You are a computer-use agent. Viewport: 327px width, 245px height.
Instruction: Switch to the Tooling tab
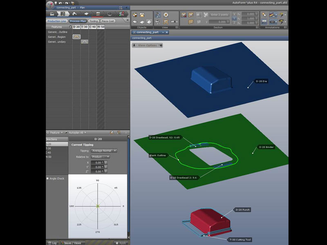tap(94, 21)
